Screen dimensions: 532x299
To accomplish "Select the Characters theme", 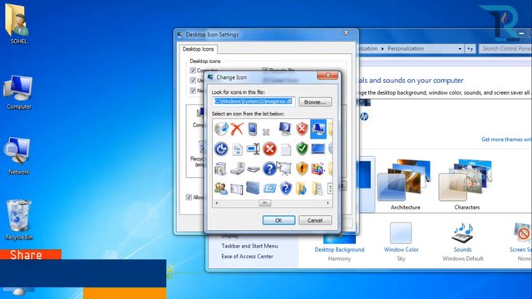I will point(467,184).
